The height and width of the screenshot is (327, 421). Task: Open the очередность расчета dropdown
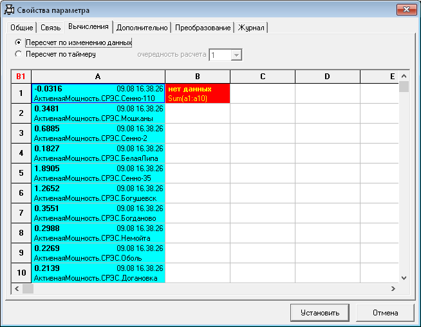(x=236, y=55)
